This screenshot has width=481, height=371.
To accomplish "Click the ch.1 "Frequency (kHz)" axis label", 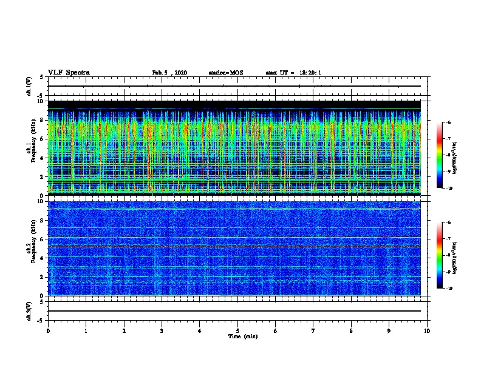I will pos(33,141).
